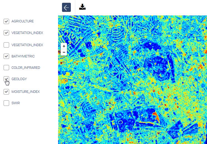The width and height of the screenshot is (207, 144).
Task: Uncheck the MOISTURE_INDEX checkbox
Action: (x=6, y=92)
